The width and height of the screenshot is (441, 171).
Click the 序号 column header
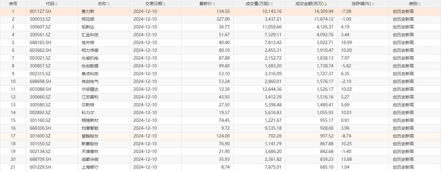pyautogui.click(x=13, y=4)
